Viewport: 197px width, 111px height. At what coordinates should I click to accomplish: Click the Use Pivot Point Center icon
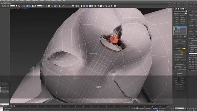point(43,6)
